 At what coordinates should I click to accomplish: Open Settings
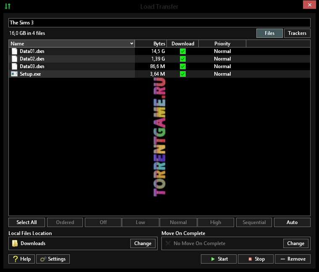(x=53, y=259)
